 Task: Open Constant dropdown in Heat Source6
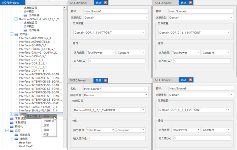217,52
